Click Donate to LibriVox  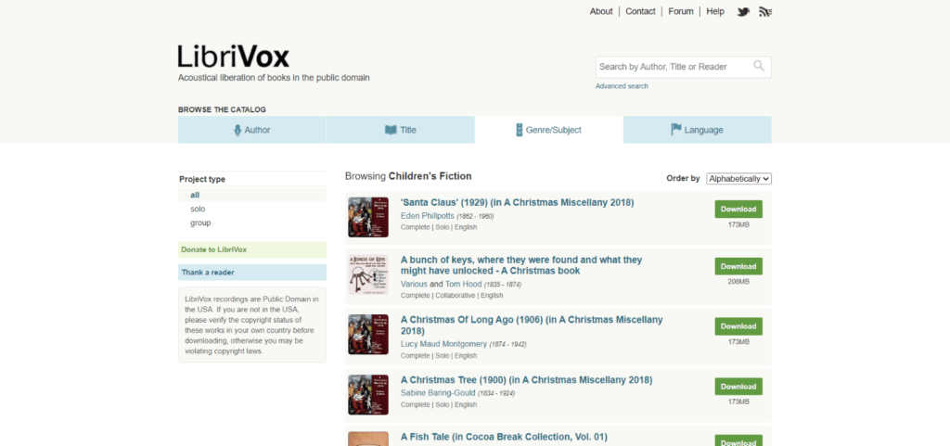coord(252,250)
